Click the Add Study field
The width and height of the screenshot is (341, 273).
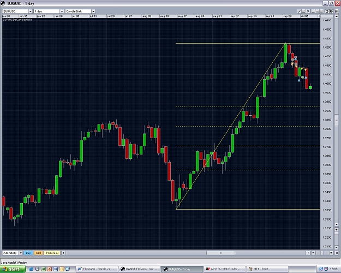[10, 253]
